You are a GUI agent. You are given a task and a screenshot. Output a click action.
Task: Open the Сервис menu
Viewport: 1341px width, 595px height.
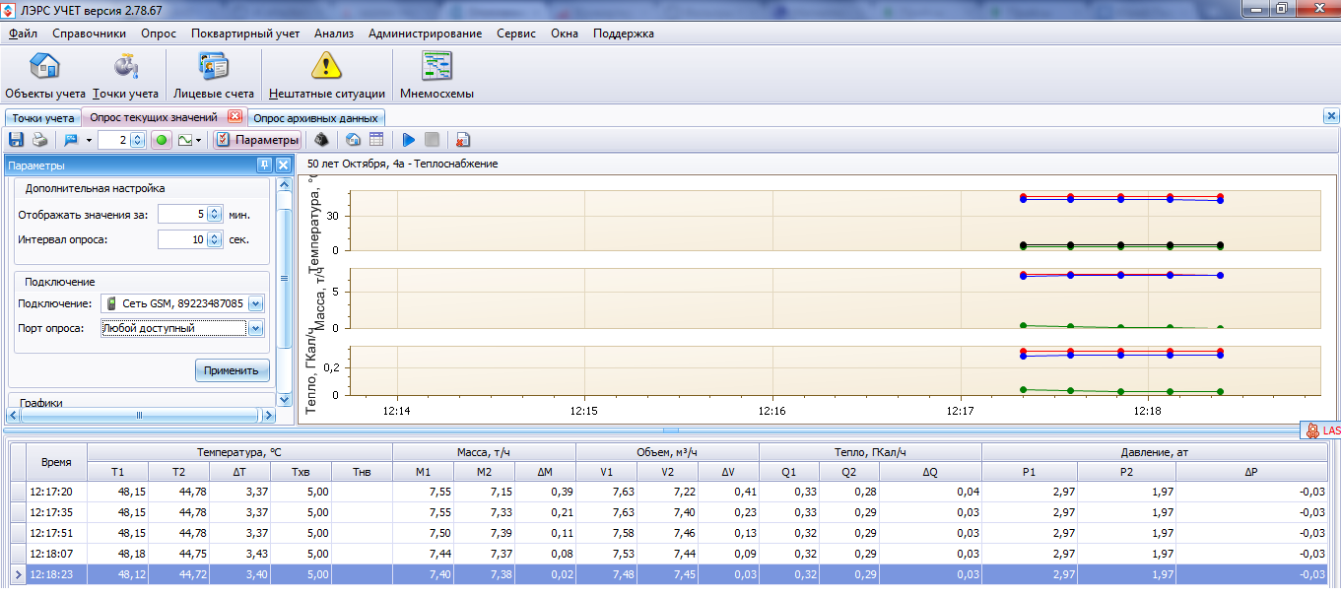click(x=516, y=33)
